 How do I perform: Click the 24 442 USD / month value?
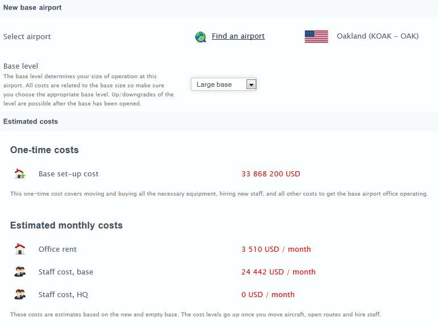pos(278,272)
